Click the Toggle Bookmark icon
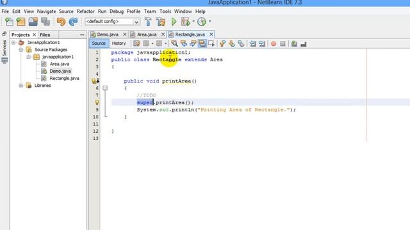This screenshot has height=230, width=410. [241, 43]
